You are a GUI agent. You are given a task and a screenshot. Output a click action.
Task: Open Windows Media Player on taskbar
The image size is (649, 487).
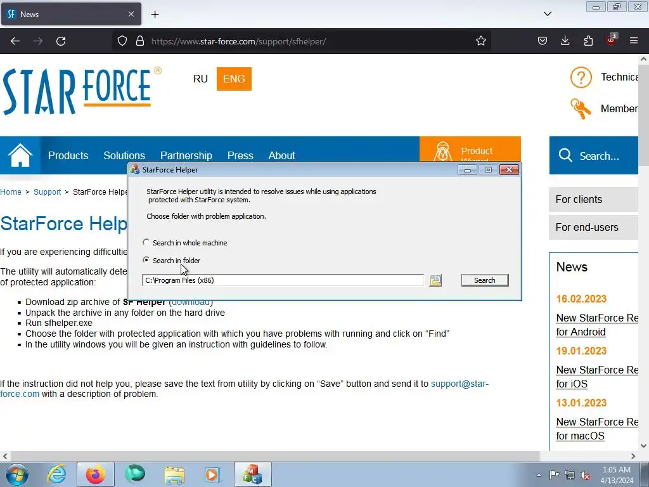pos(213,474)
